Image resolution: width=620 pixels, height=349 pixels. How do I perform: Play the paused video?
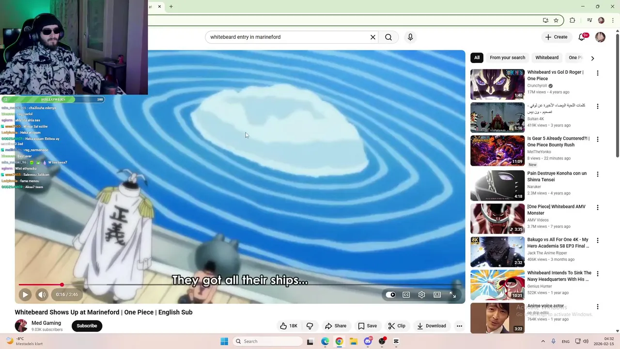25,294
